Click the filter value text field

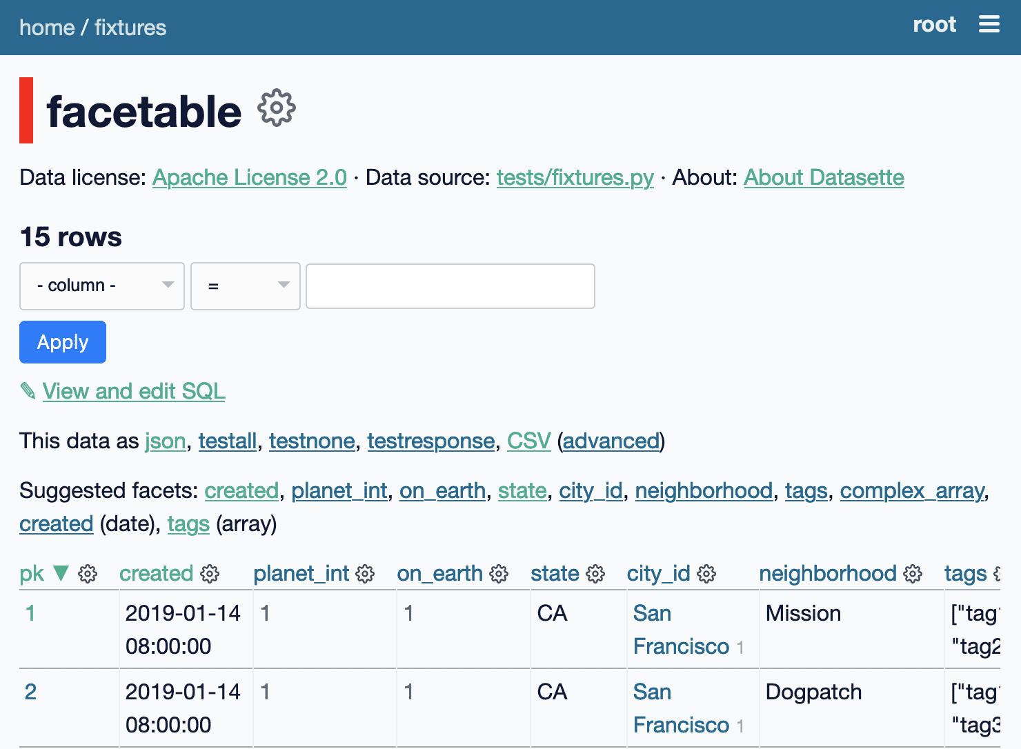(450, 286)
